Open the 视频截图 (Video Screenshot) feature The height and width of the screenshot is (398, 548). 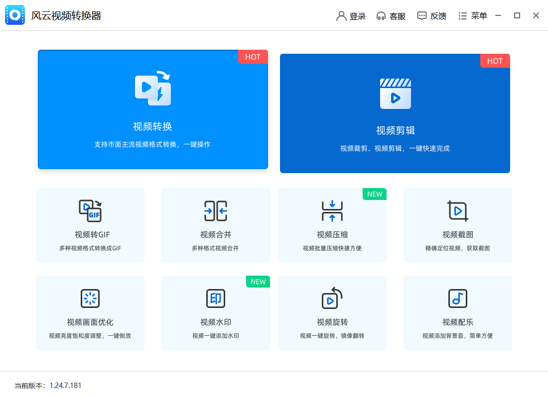pos(457,225)
